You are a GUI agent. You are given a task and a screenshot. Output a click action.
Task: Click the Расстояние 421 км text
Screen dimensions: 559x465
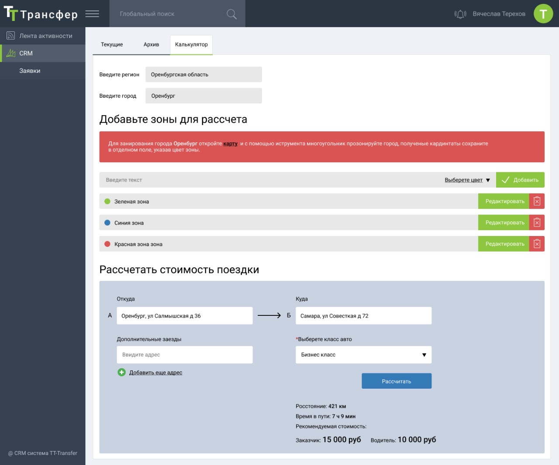point(321,406)
